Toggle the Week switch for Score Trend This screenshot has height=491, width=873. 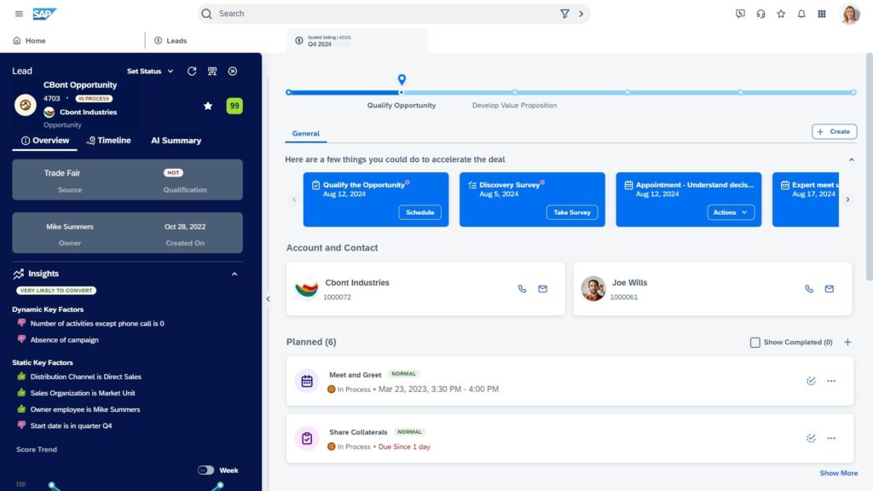click(x=205, y=470)
